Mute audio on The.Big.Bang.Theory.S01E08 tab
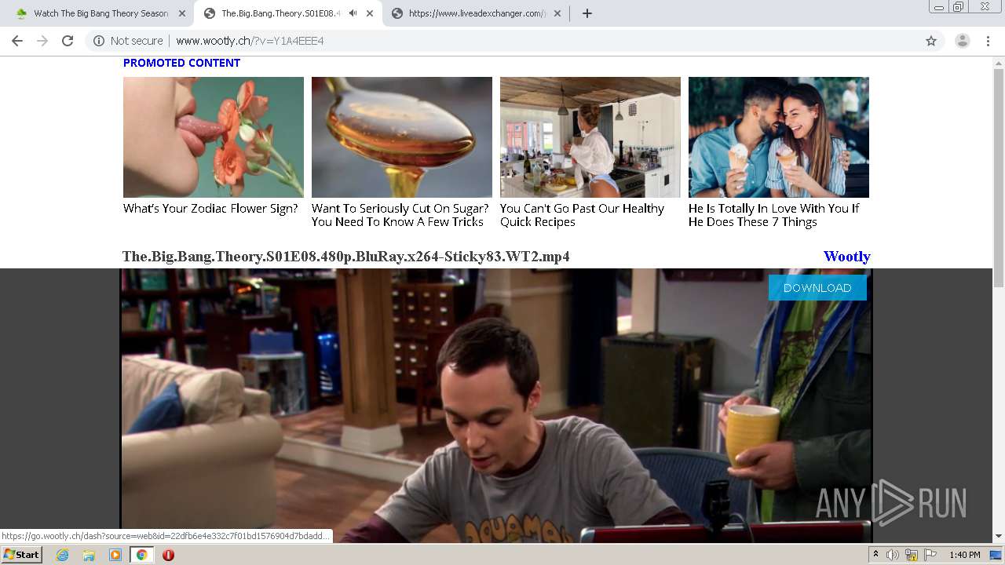 coord(353,13)
